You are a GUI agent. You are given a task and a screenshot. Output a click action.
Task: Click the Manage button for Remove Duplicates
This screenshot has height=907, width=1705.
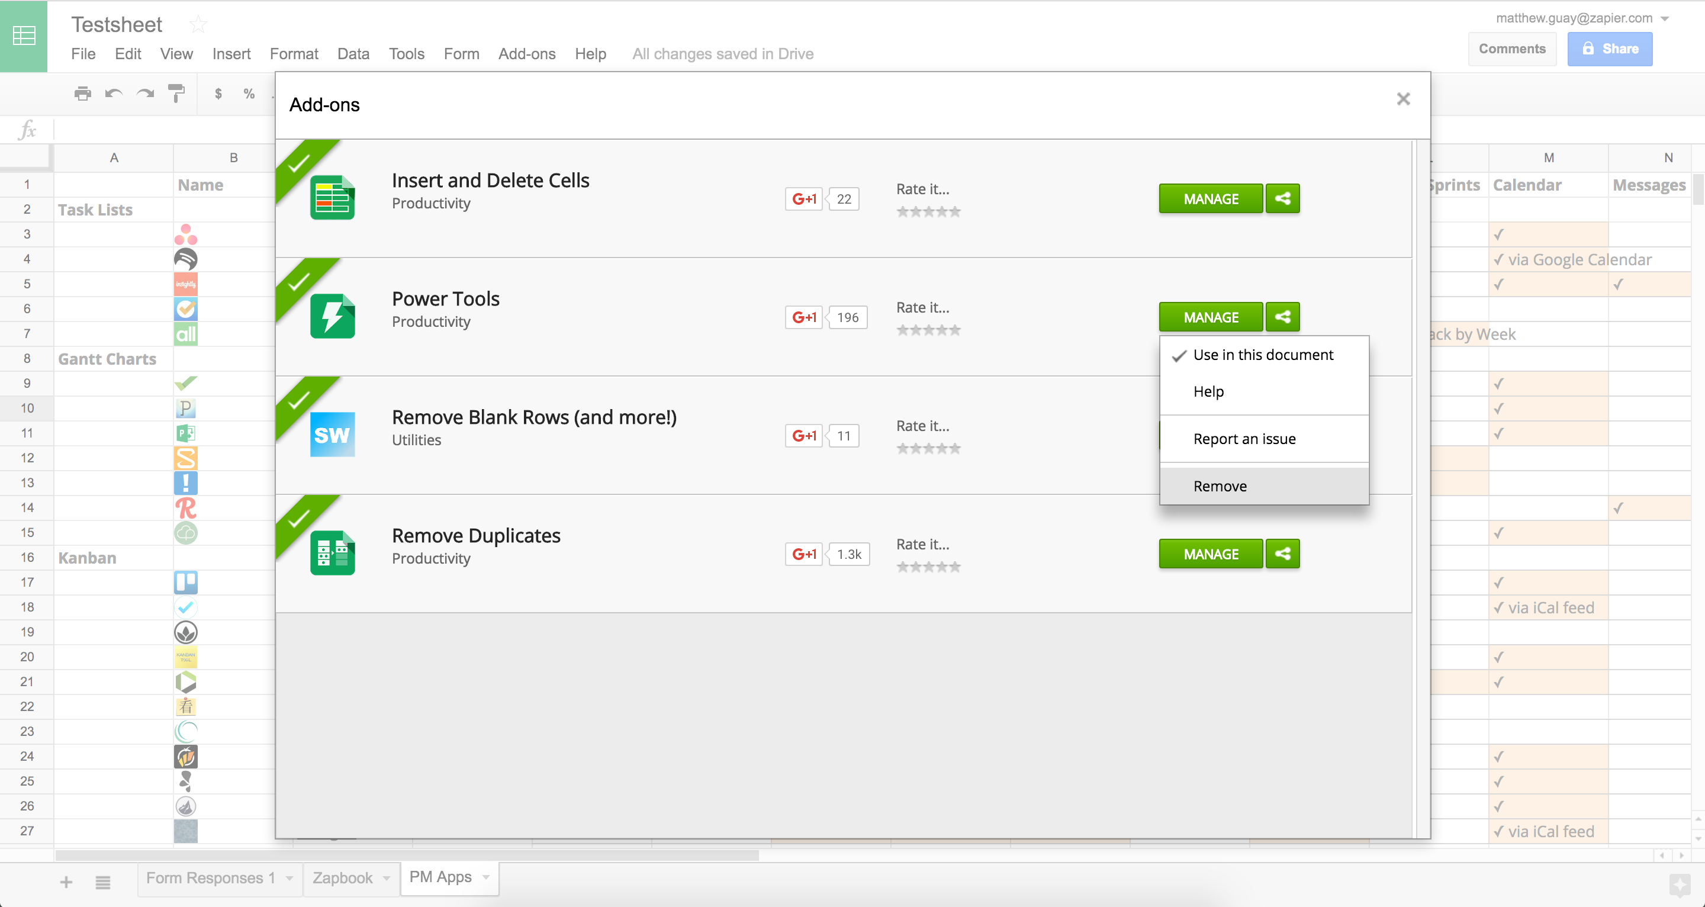coord(1210,553)
